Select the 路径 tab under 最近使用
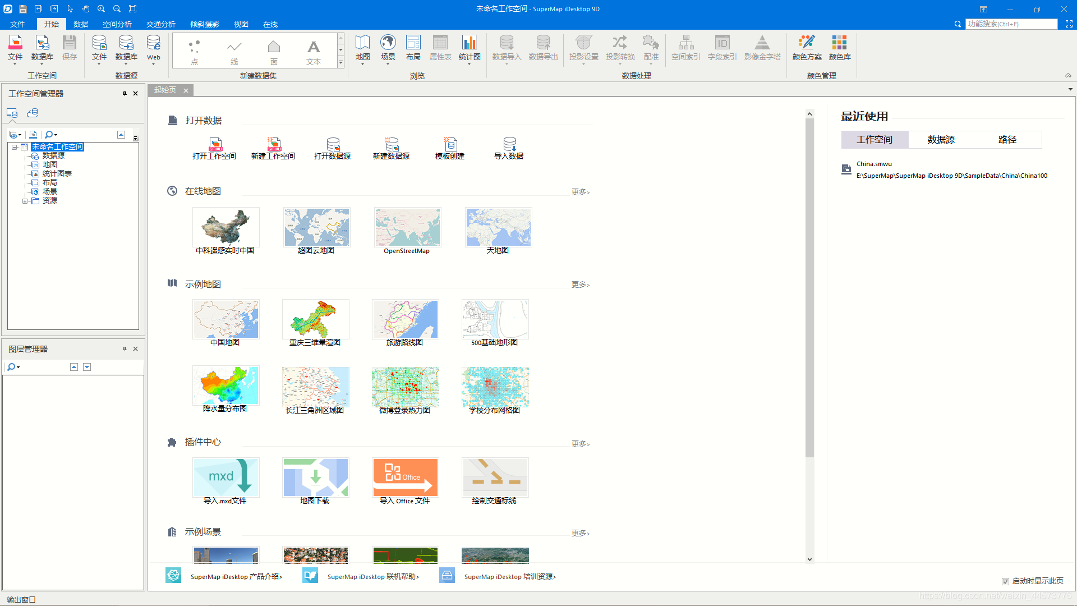Image resolution: width=1077 pixels, height=606 pixels. pos(1007,140)
